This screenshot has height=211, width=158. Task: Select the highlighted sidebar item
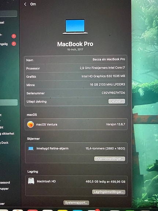(8, 102)
